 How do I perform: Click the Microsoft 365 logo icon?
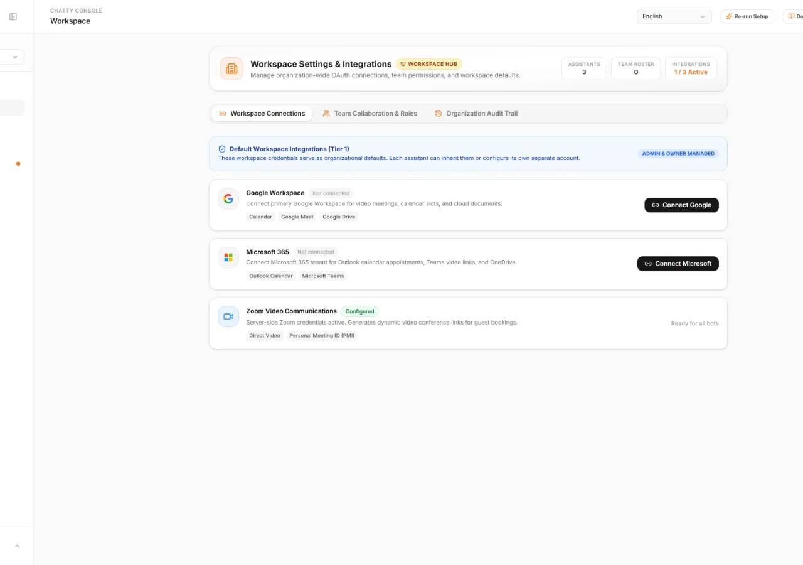point(228,257)
